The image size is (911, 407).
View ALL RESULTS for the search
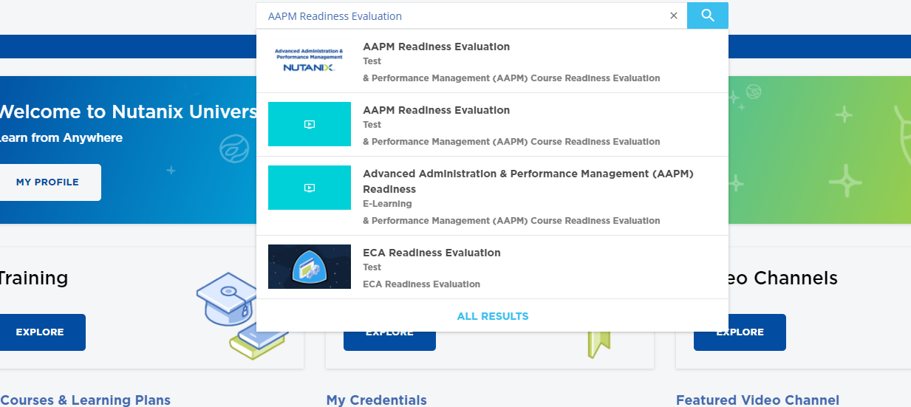coord(493,316)
